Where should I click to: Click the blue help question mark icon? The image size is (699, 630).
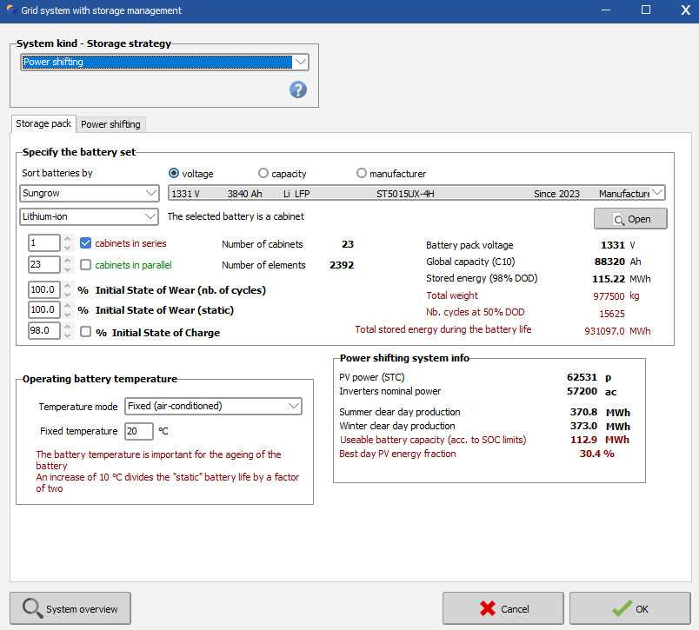point(298,90)
